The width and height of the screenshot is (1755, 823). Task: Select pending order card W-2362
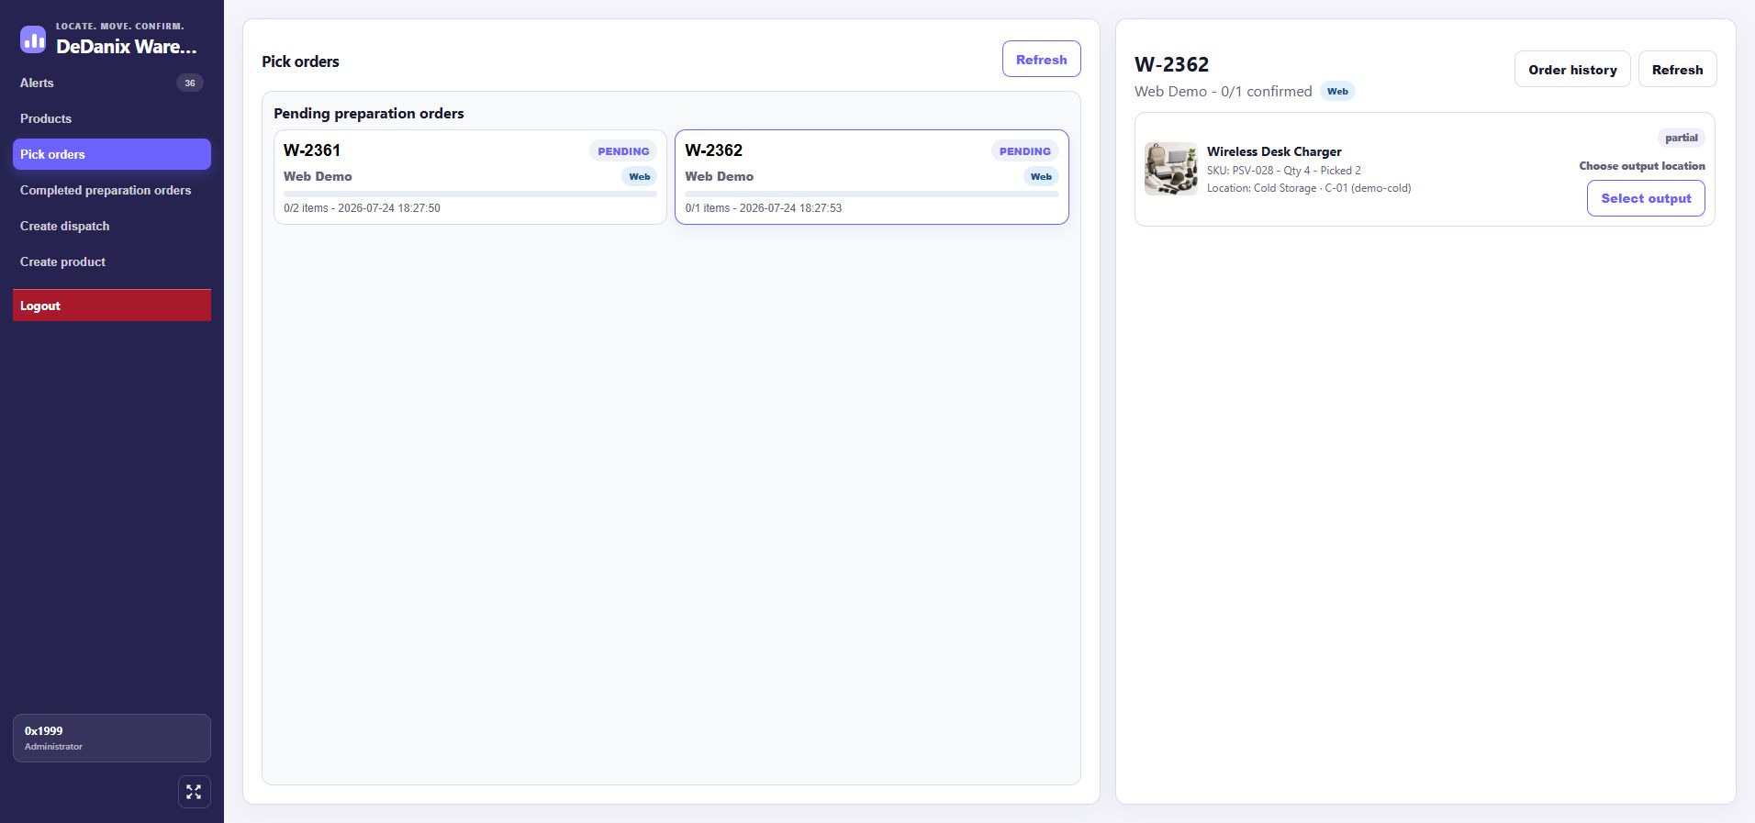(871, 177)
